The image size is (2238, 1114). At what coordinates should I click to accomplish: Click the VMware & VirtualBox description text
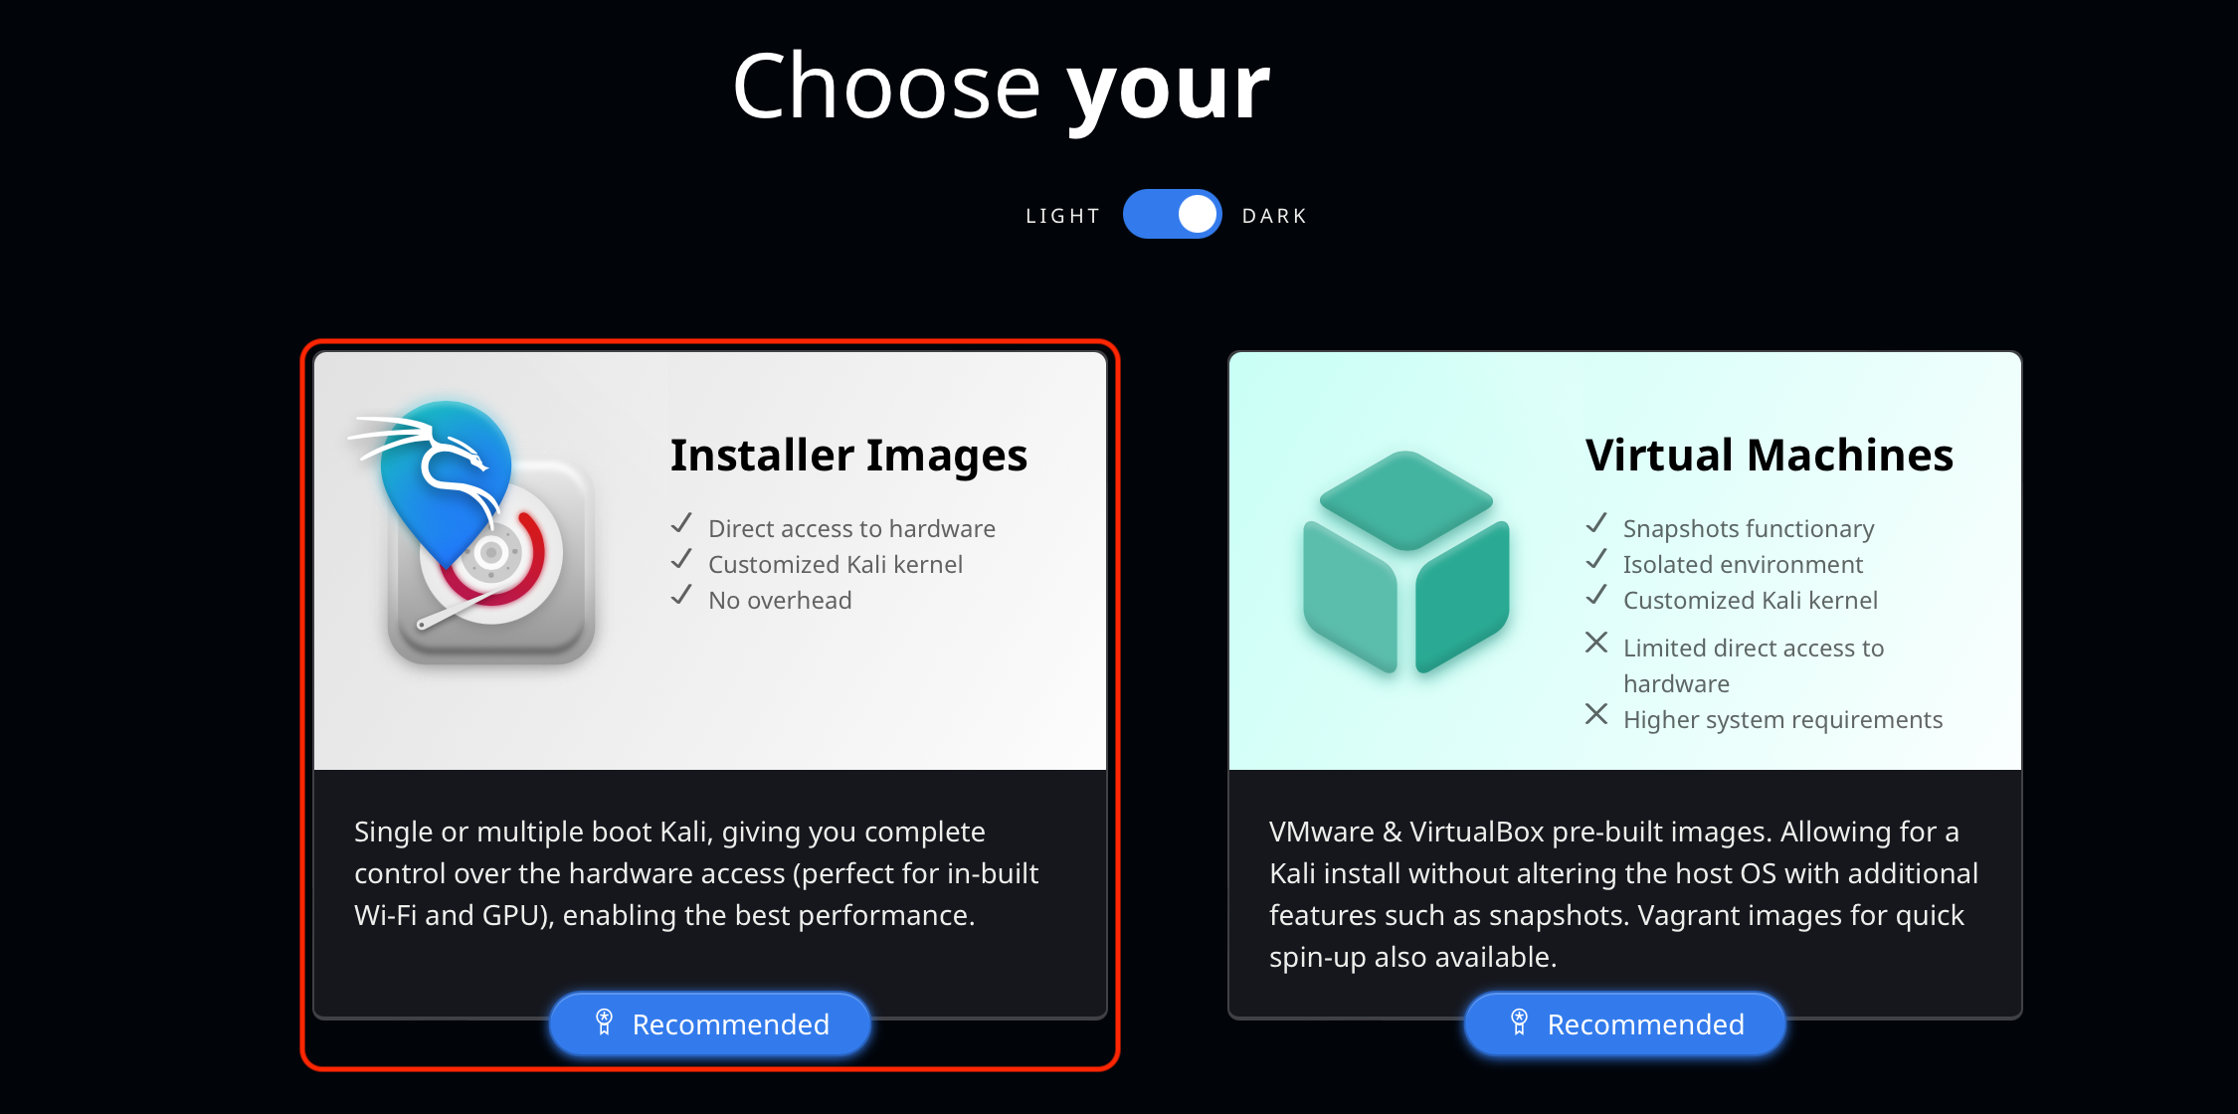coord(1623,894)
